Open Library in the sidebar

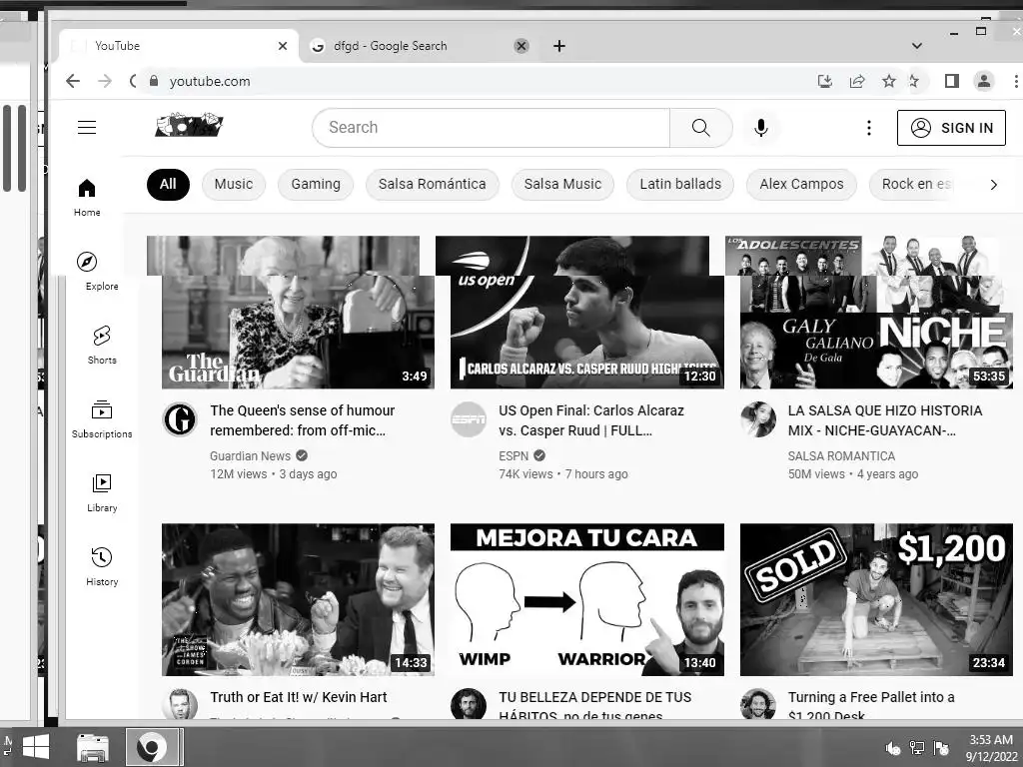[x=102, y=493]
